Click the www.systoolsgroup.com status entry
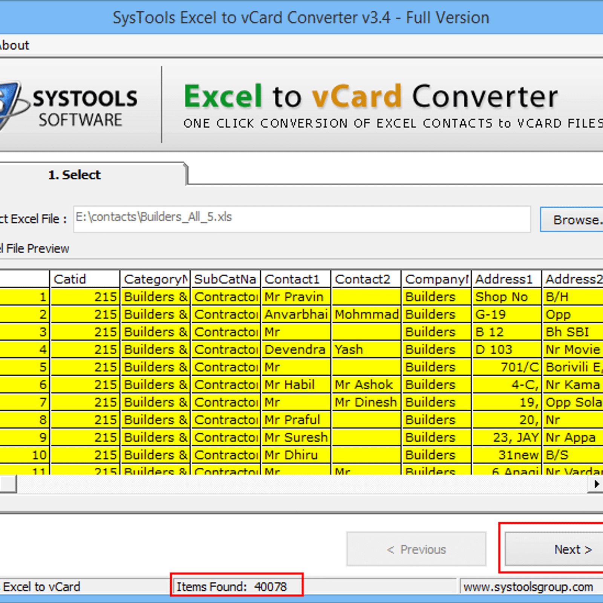603x603 pixels. [x=528, y=587]
